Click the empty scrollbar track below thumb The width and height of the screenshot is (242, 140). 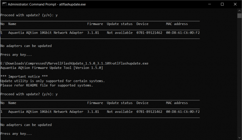pos(239,77)
